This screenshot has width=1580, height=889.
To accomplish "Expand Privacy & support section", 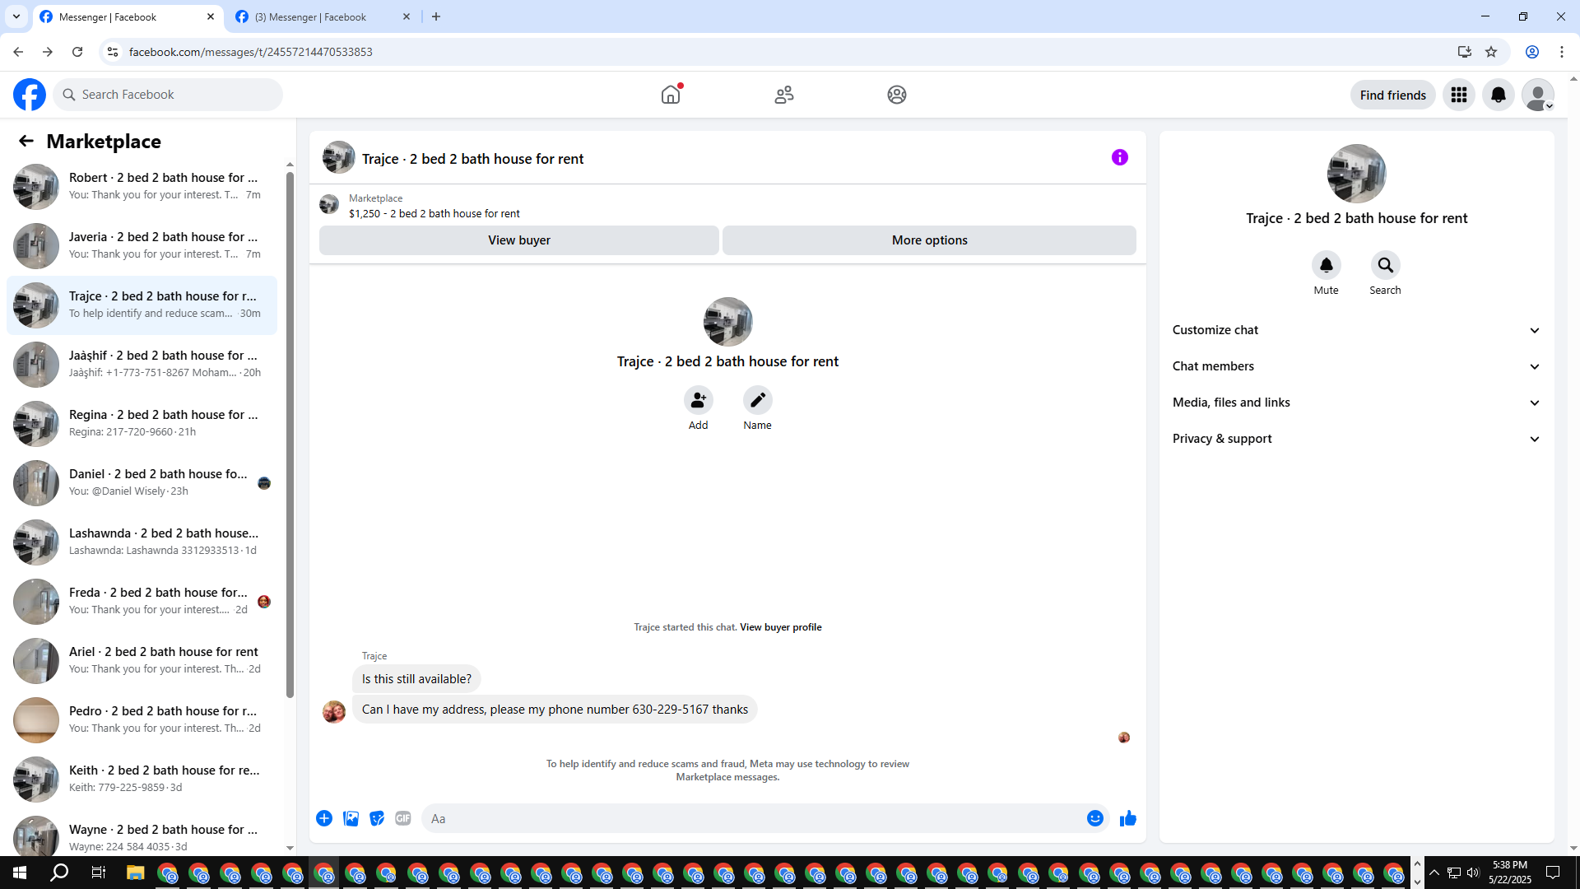I will (x=1357, y=439).
